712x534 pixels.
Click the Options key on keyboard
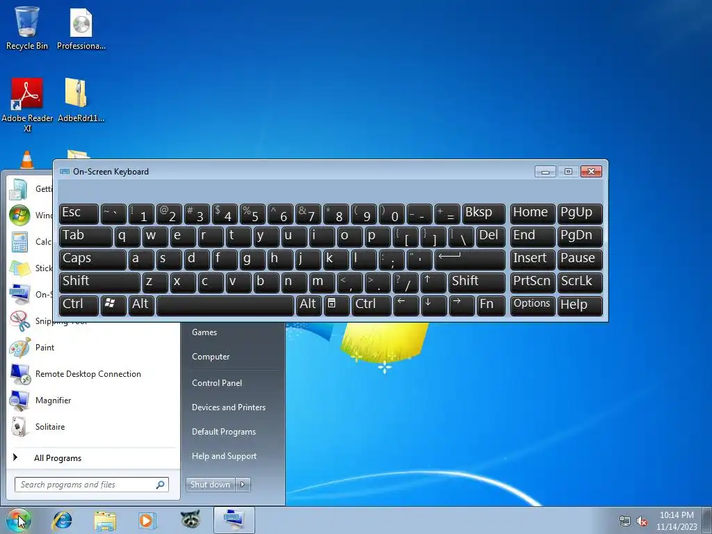pos(532,305)
